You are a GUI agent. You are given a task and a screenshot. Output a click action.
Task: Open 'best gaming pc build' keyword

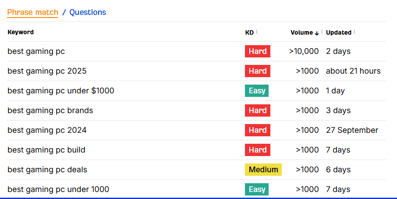click(x=46, y=150)
